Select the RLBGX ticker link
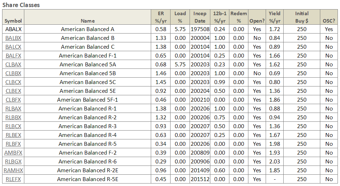The width and height of the screenshot is (340, 186). (x=13, y=162)
